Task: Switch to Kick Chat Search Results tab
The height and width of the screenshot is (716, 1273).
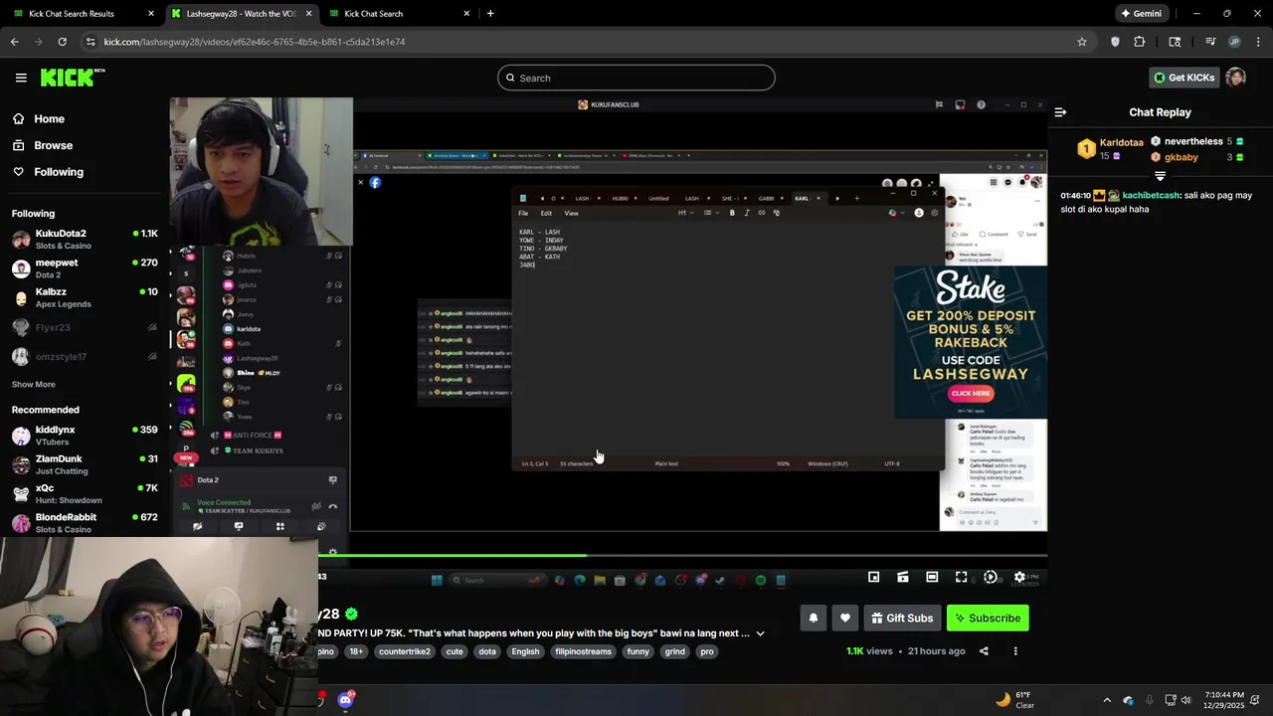Action: tap(83, 13)
